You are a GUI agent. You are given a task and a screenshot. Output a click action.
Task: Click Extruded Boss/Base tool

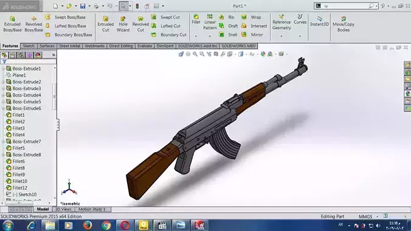pos(12,24)
